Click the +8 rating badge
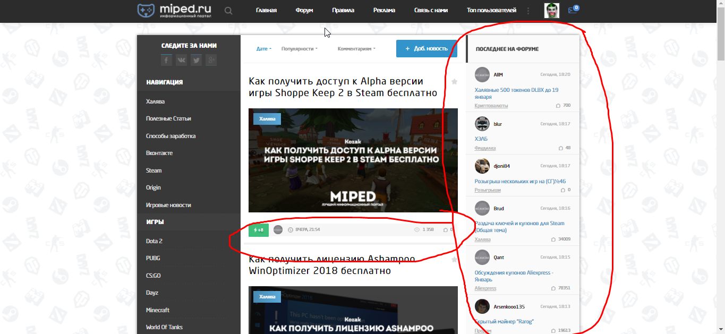 259,230
